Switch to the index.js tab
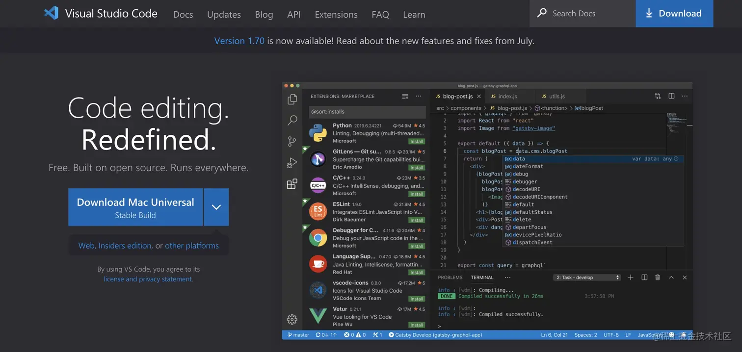The height and width of the screenshot is (352, 742). pos(509,97)
